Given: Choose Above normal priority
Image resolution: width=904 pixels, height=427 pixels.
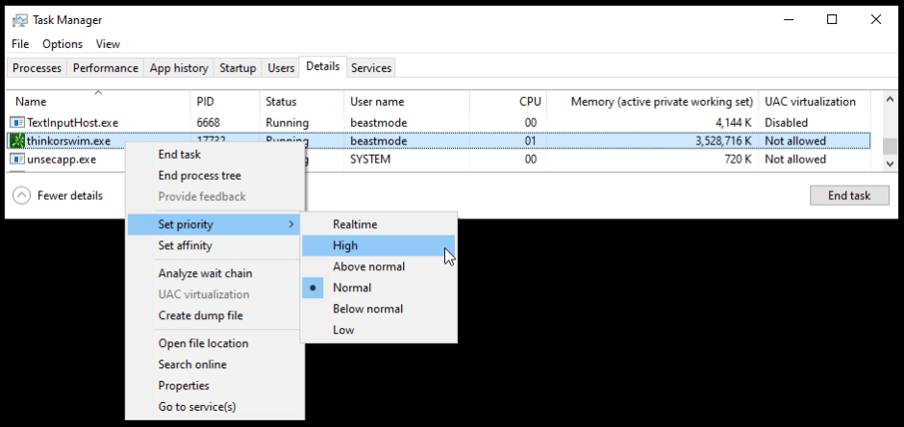Looking at the screenshot, I should (x=379, y=266).
